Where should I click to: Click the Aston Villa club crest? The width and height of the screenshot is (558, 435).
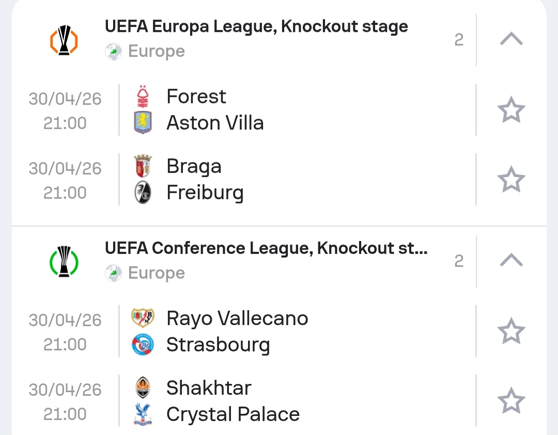click(x=143, y=123)
